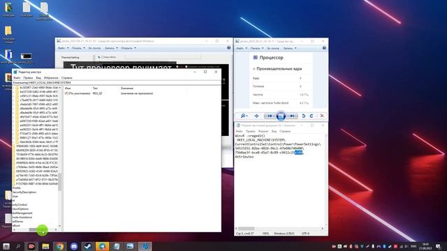Click Эл. почта in left Photo Viewer
The height and width of the screenshot is (251, 447).
[x=94, y=48]
